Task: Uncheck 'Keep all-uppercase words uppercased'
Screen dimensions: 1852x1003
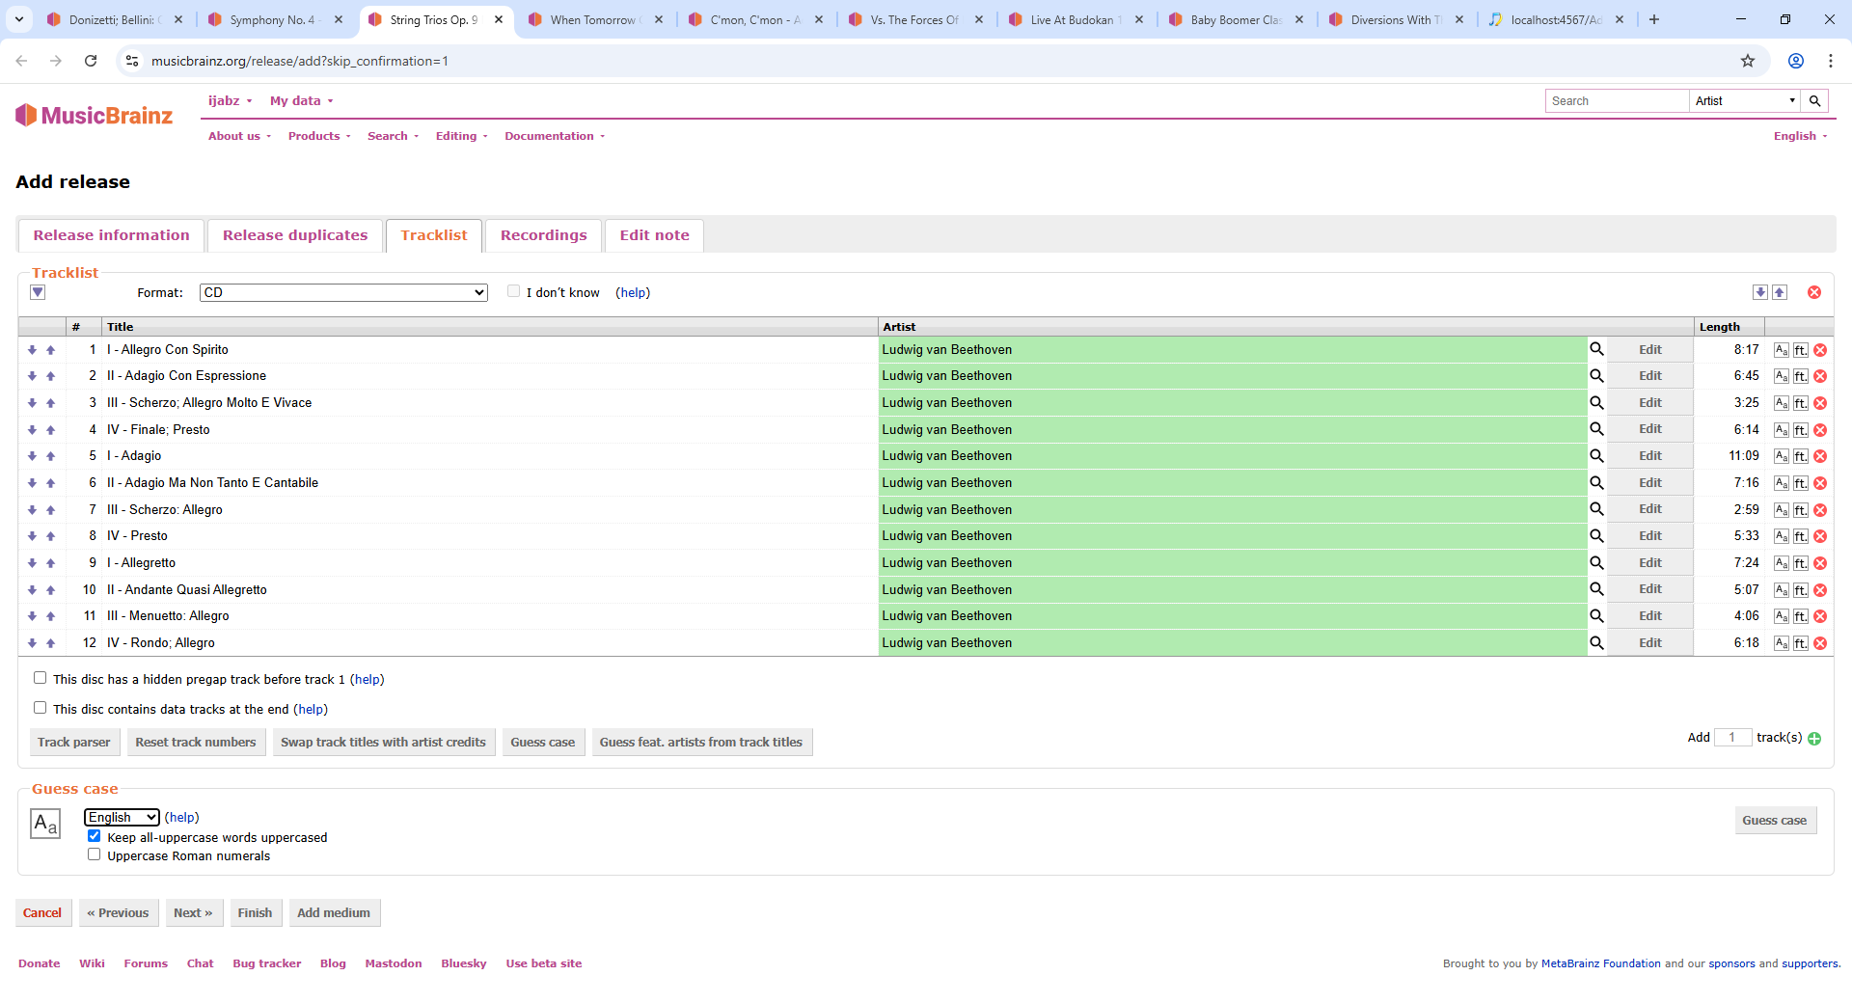Action: point(94,836)
